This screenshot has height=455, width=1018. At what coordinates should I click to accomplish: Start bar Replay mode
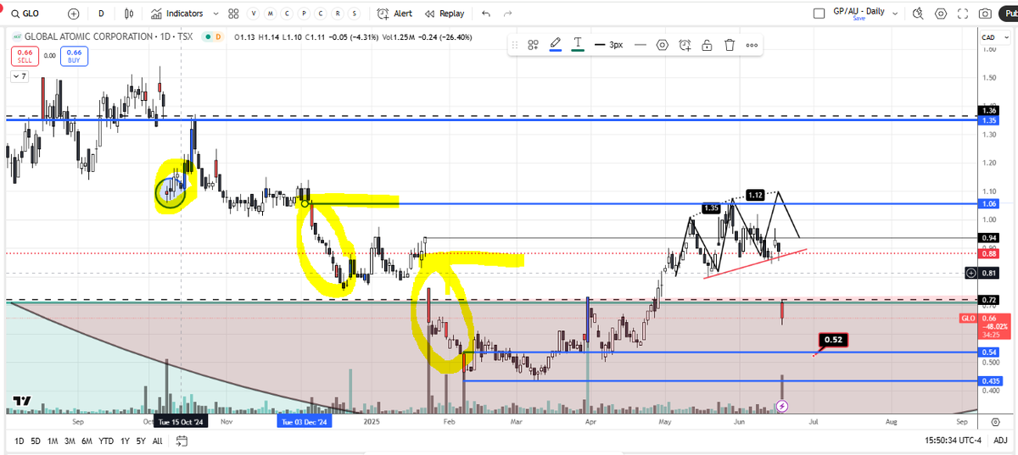pyautogui.click(x=445, y=14)
